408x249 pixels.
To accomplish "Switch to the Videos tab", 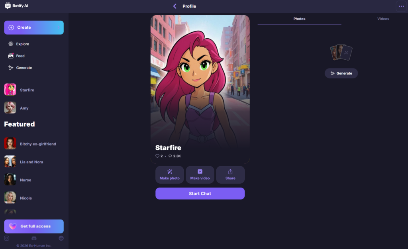I will click(x=383, y=19).
